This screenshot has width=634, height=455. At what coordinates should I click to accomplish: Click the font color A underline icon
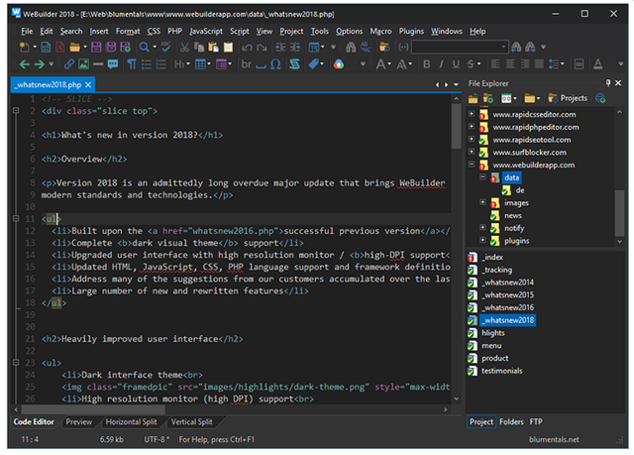click(597, 63)
